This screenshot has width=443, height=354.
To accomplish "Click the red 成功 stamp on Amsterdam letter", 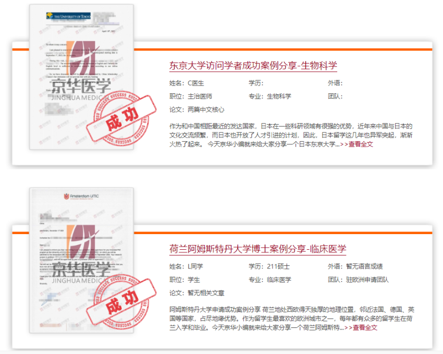I will [x=121, y=302].
